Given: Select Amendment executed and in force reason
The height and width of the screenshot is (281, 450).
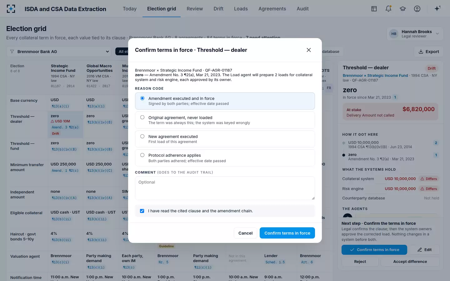Looking at the screenshot, I should pyautogui.click(x=225, y=101).
